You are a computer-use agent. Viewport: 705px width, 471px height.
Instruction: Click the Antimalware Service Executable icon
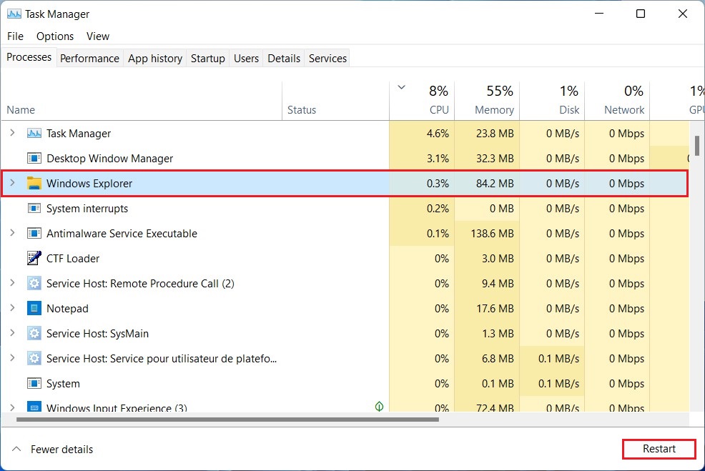tap(34, 233)
